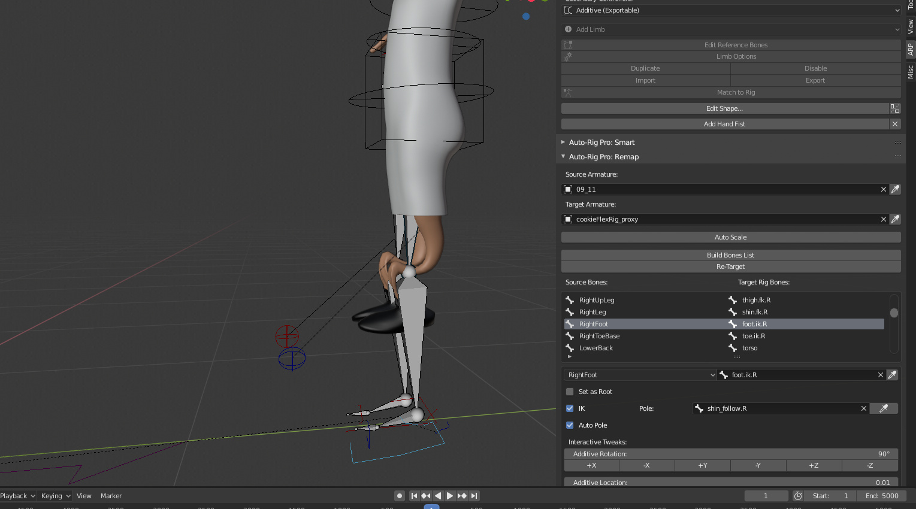This screenshot has height=509, width=916.
Task: Open the Edit Shape picker icon
Action: (895, 108)
